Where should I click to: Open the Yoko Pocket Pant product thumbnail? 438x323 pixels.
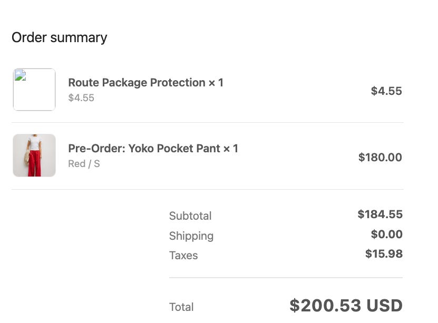click(x=34, y=155)
